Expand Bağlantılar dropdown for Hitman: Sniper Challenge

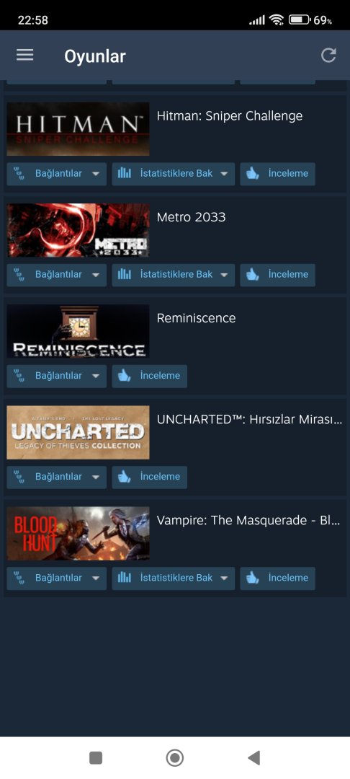click(56, 174)
